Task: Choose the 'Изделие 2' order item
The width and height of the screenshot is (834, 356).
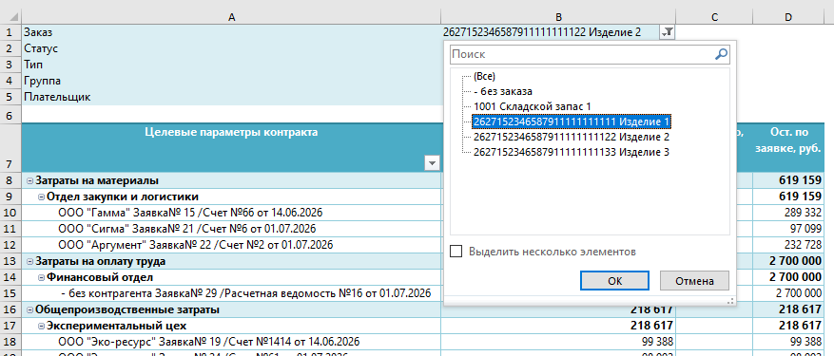Action: 572,137
